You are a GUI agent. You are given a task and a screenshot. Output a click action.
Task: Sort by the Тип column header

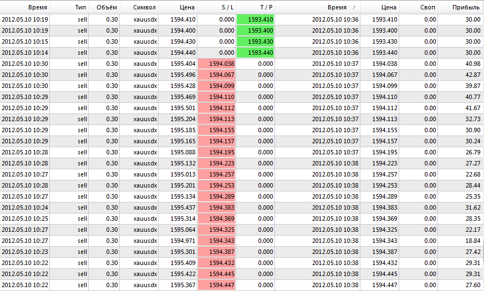tap(69, 7)
